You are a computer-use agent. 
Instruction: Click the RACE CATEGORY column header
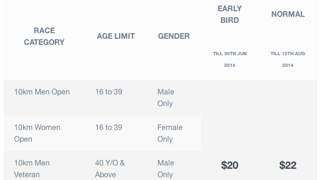point(45,36)
